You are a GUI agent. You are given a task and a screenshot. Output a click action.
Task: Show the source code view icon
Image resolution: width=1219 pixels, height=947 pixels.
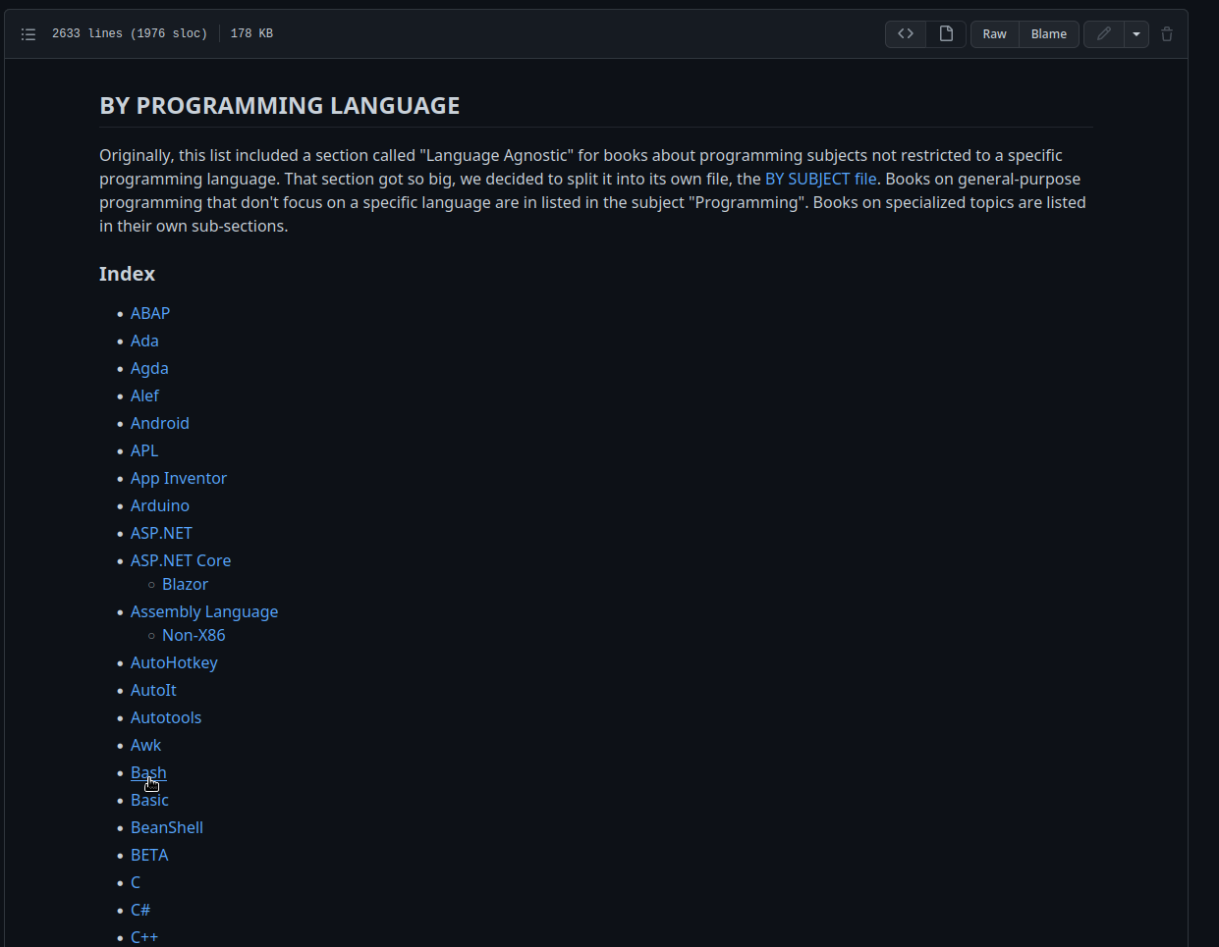pos(906,34)
